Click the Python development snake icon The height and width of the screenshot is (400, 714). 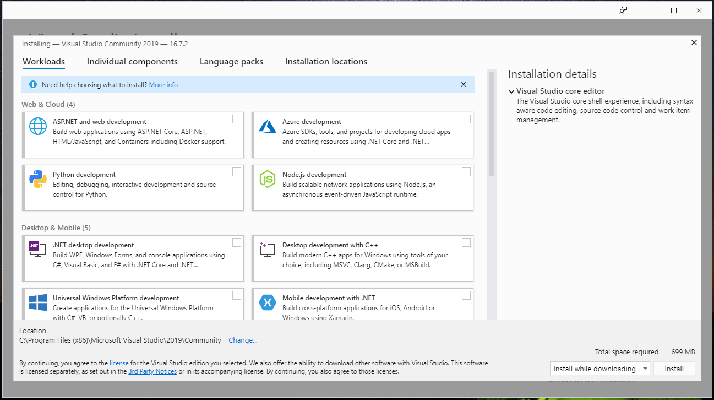(x=38, y=179)
